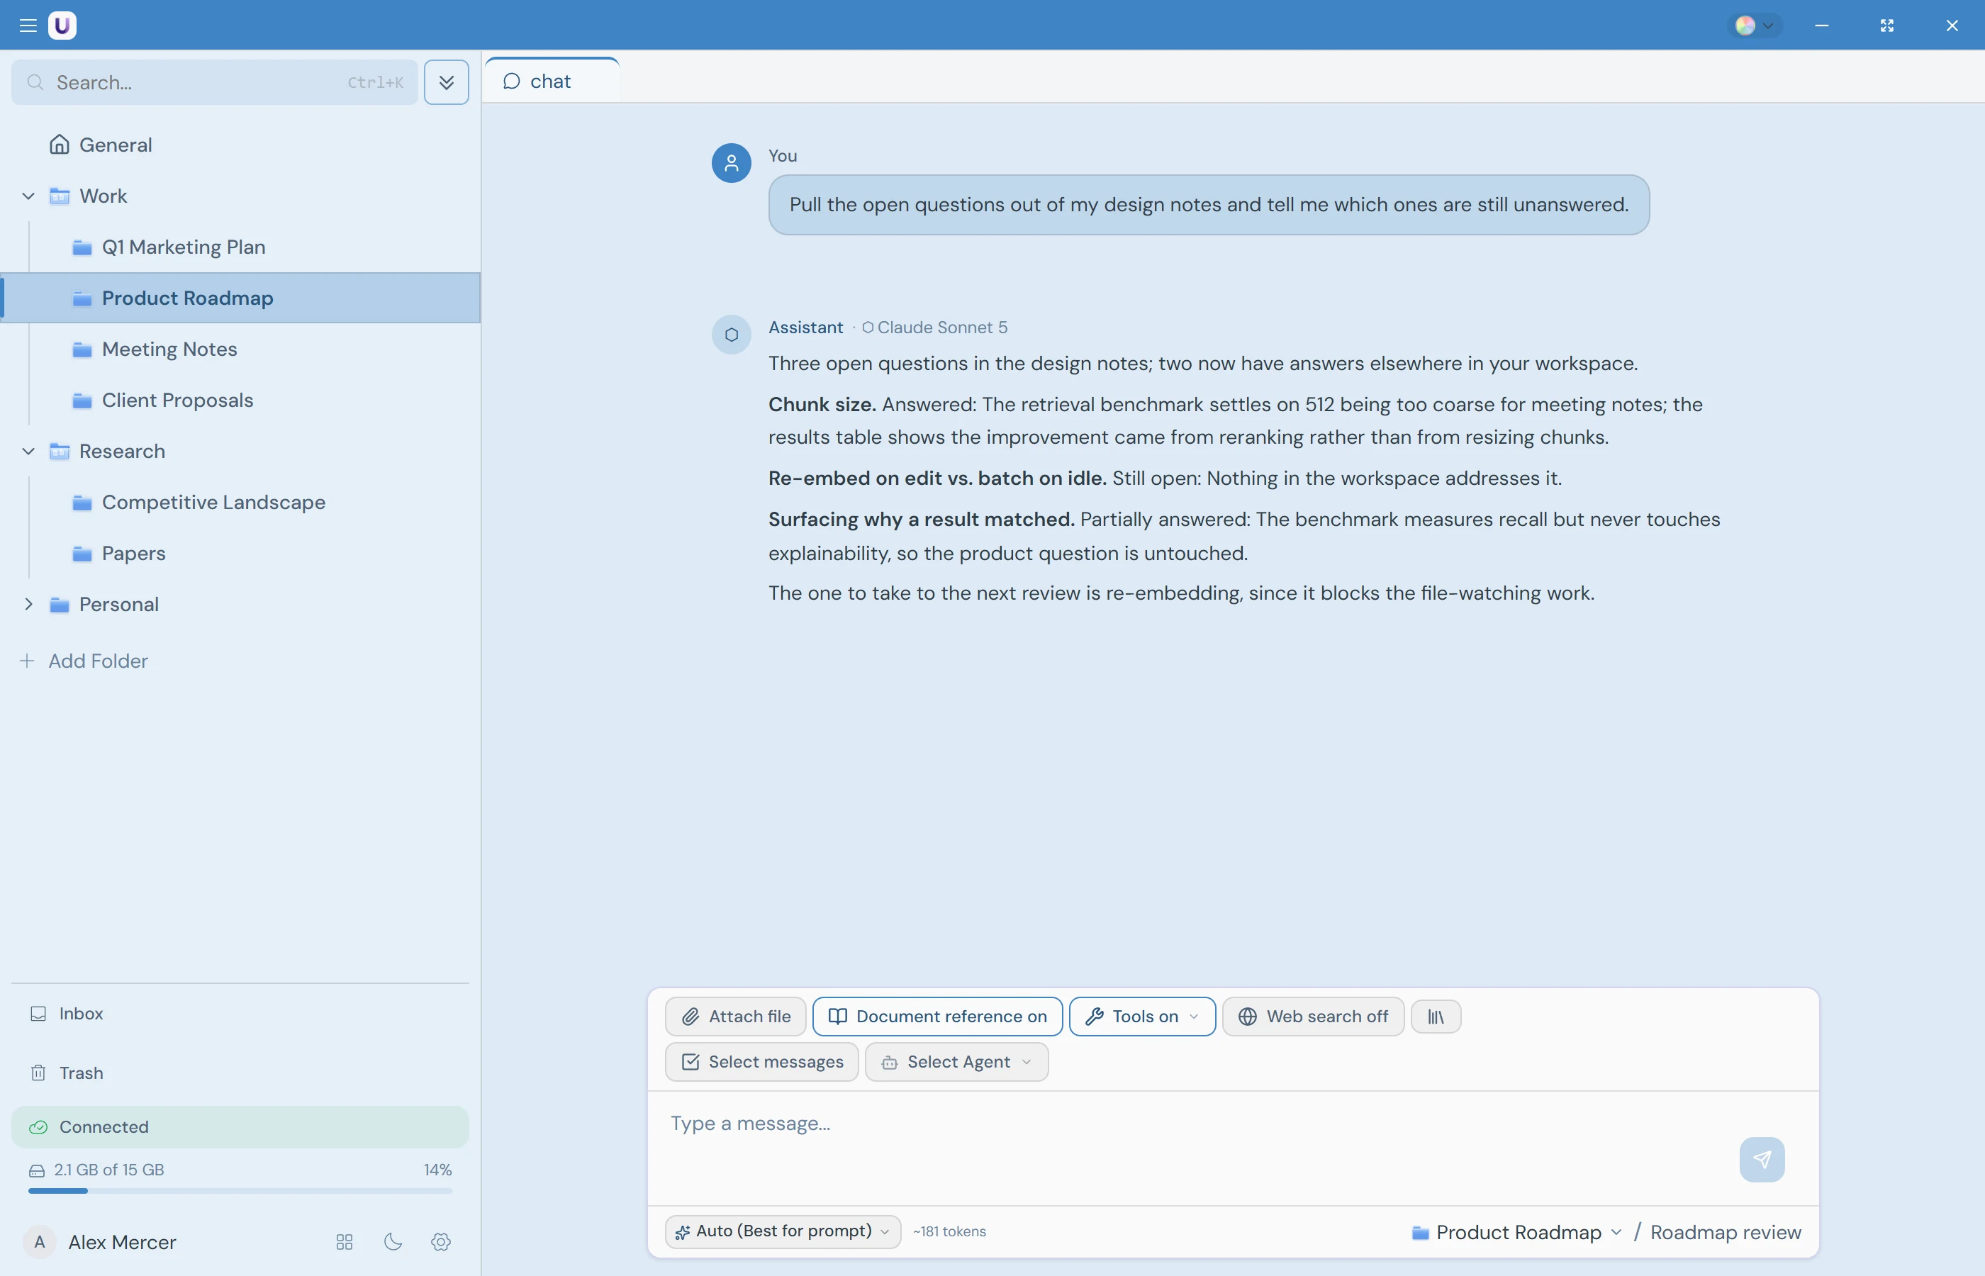Click the folder icon beside Product Roadmap in composer
Screen dimensions: 1985x1276
[1420, 1233]
